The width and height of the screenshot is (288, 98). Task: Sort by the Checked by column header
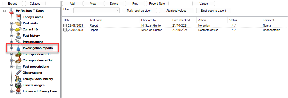(155, 20)
